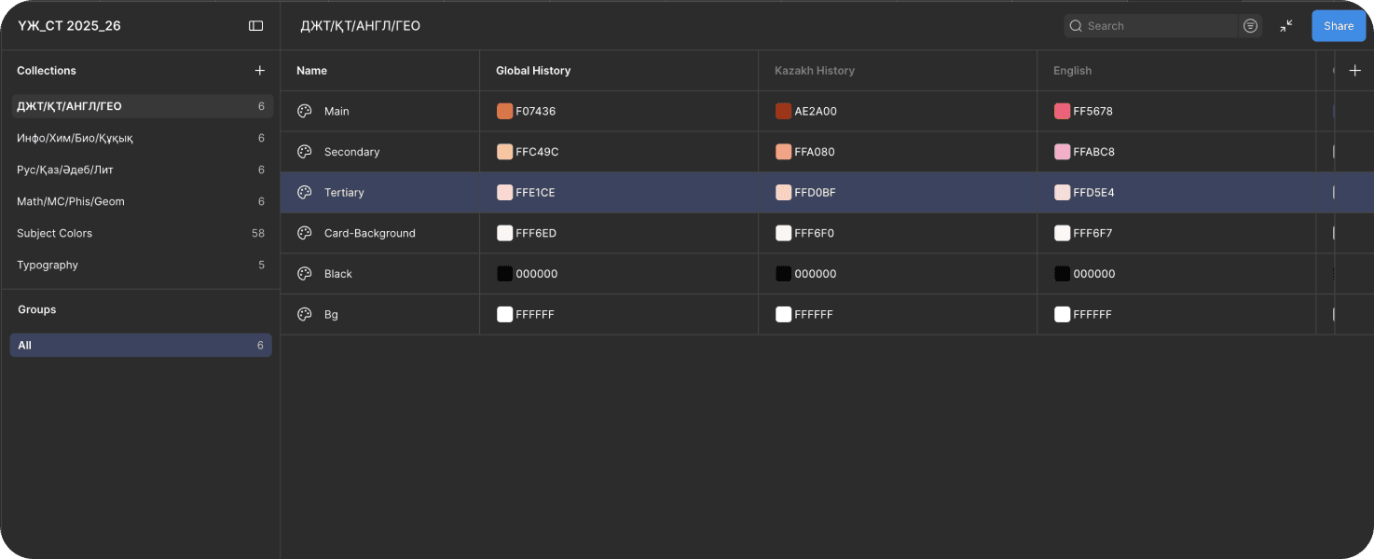
Task: Open the Инфо/Хим/Био/Құқық collection
Action: [141, 138]
